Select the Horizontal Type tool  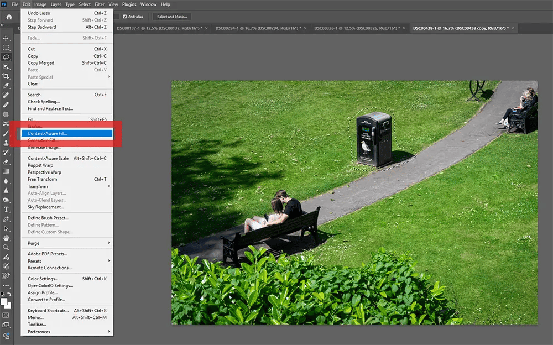tap(6, 210)
